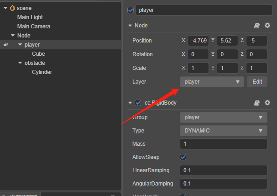Click the Edit button beside Layer
Viewport: 277px width, 196px height.
257,82
